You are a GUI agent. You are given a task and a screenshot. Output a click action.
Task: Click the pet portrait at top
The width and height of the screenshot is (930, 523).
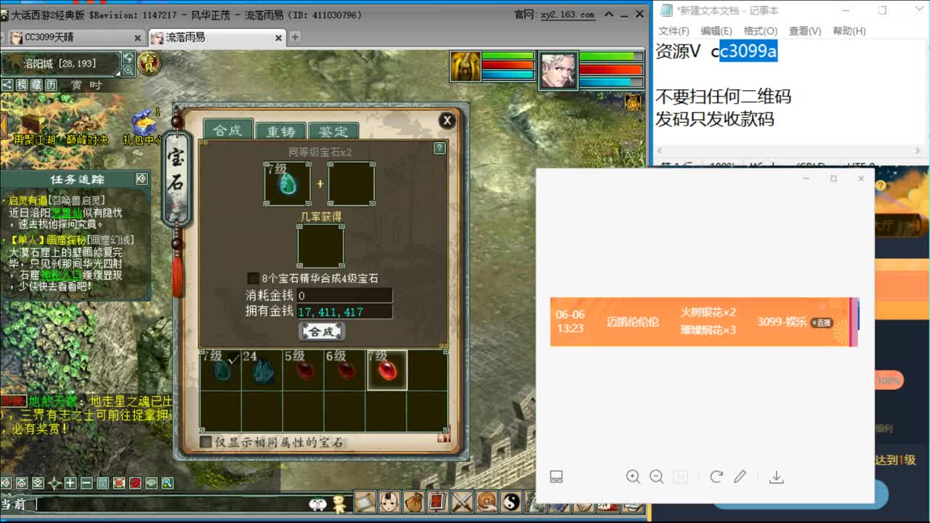pyautogui.click(x=465, y=67)
